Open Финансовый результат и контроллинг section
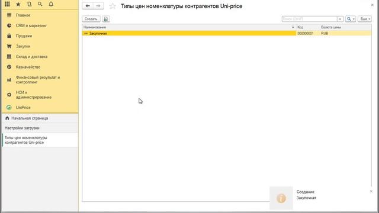 [38, 80]
